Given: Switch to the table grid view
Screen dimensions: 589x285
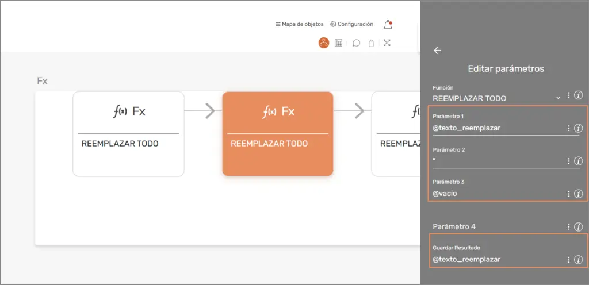Looking at the screenshot, I should (x=339, y=43).
